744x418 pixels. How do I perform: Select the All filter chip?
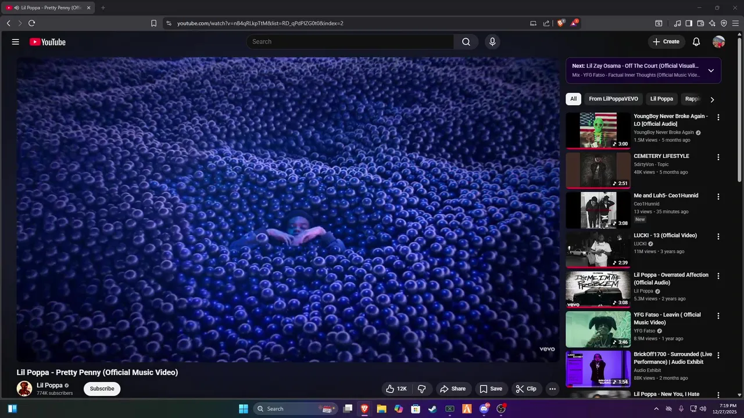(x=573, y=99)
